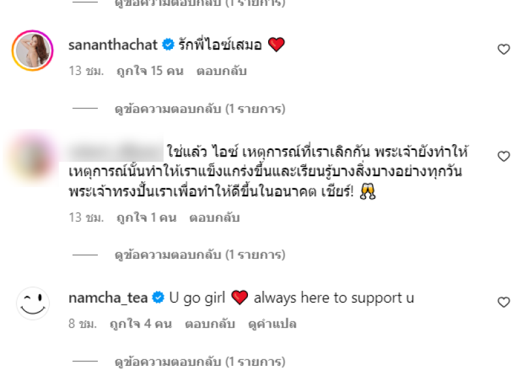The image size is (522, 392).
Task: Expand replies under namcha_tea's comment
Action: pyautogui.click(x=200, y=361)
